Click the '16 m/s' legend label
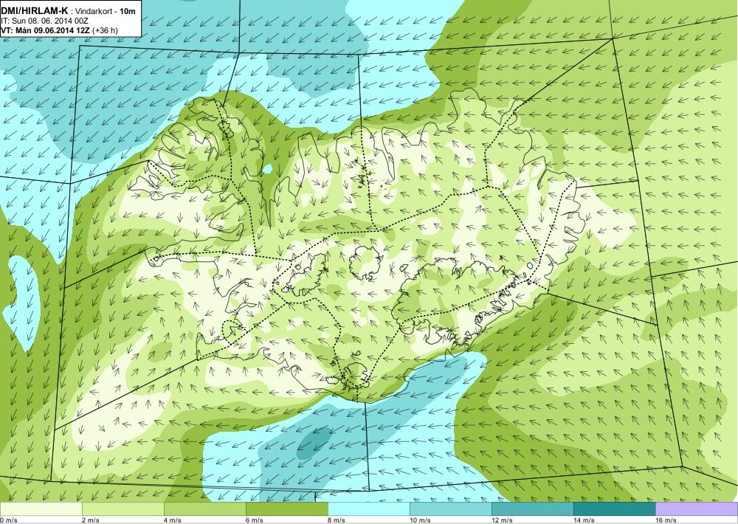Screen dimensions: 738x524 (x=666, y=520)
